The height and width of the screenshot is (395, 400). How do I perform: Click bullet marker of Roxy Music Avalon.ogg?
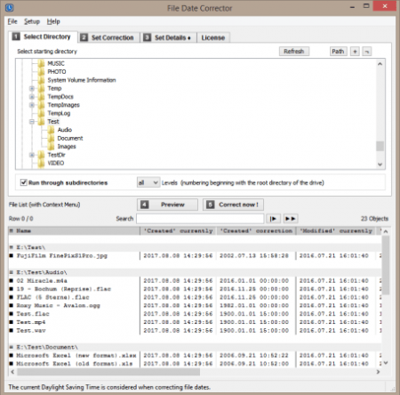coord(12,305)
